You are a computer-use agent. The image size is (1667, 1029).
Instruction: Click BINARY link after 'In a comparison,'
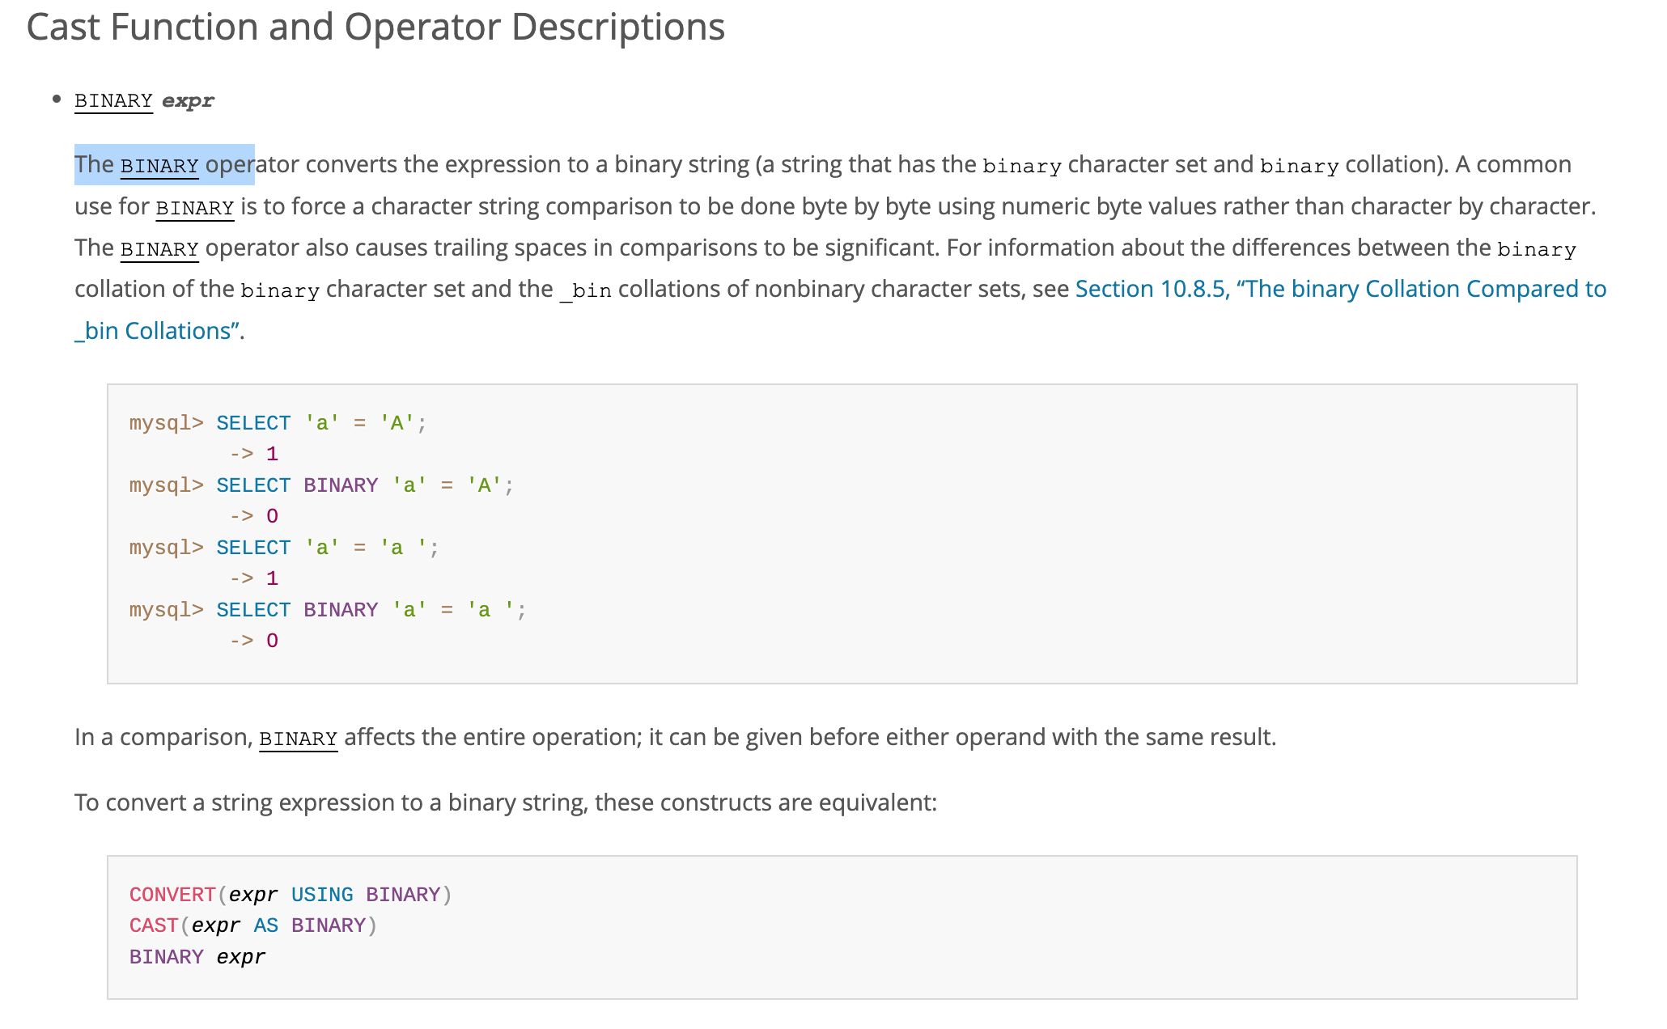(x=298, y=739)
